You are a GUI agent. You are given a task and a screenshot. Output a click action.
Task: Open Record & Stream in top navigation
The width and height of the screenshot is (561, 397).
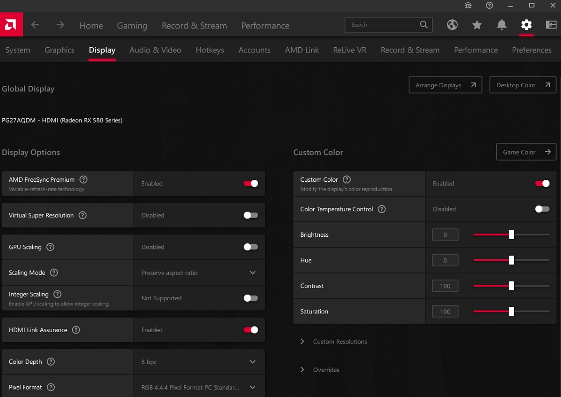pyautogui.click(x=194, y=26)
